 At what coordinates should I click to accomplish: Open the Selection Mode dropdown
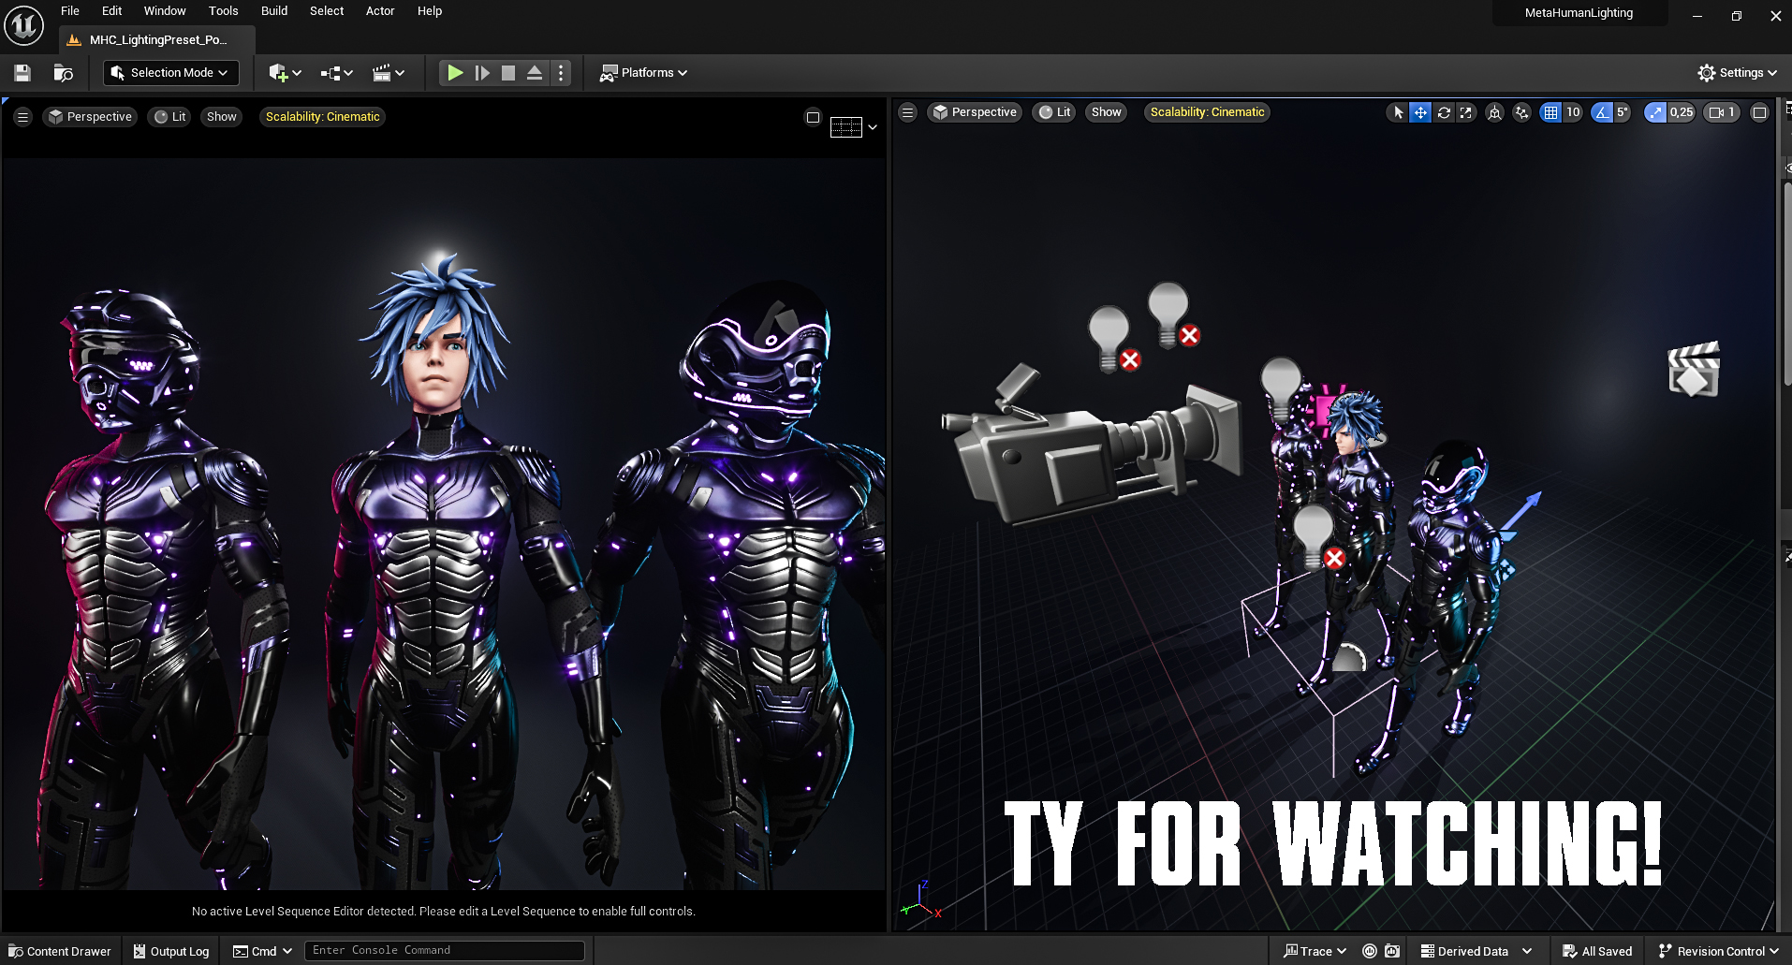(170, 73)
